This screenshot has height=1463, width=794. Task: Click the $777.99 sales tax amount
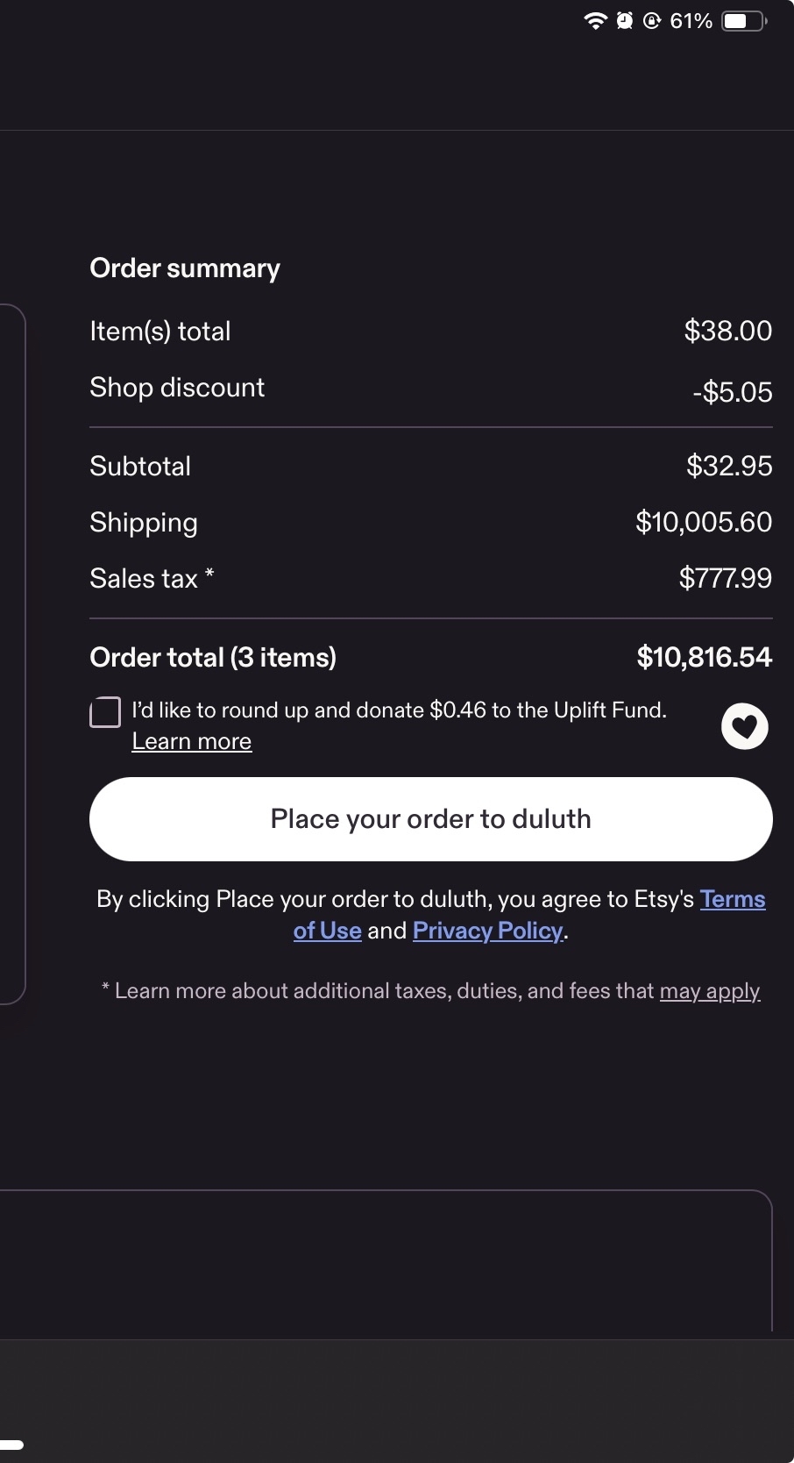click(725, 579)
